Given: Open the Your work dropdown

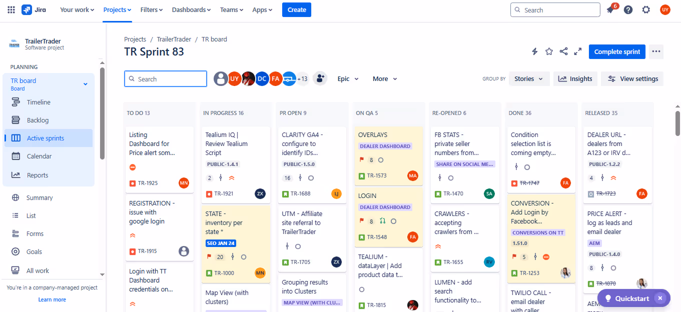Looking at the screenshot, I should 78,9.
